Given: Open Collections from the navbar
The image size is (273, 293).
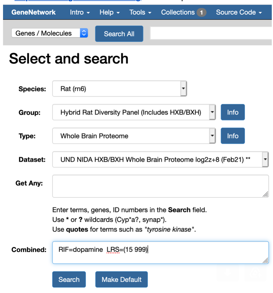Looking at the screenshot, I should tap(178, 12).
